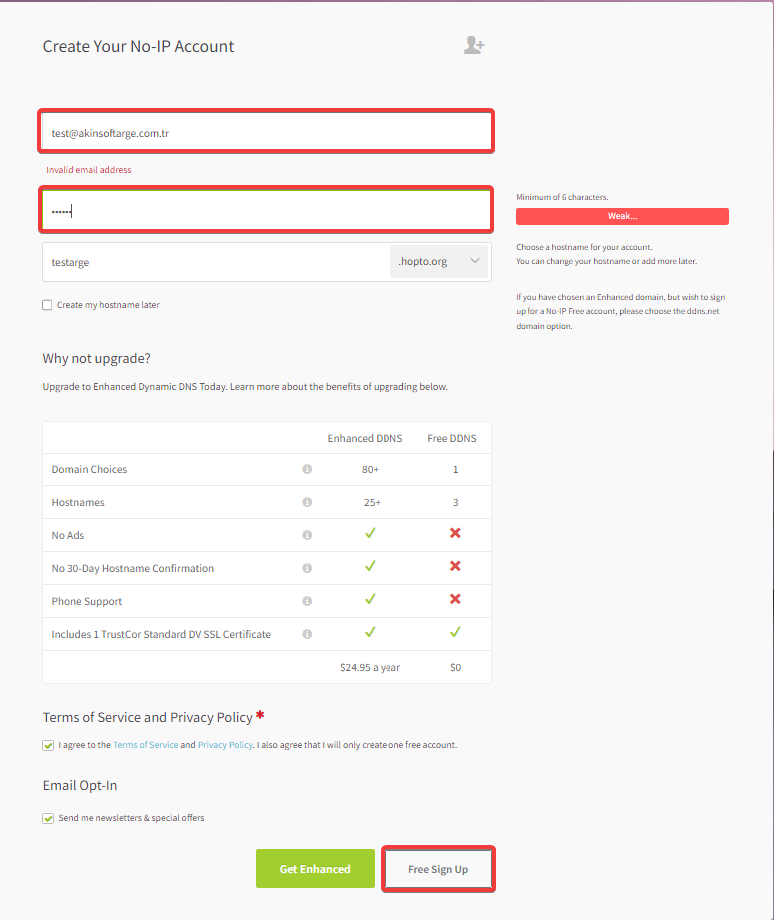Click the Free Sign Up button

point(438,869)
